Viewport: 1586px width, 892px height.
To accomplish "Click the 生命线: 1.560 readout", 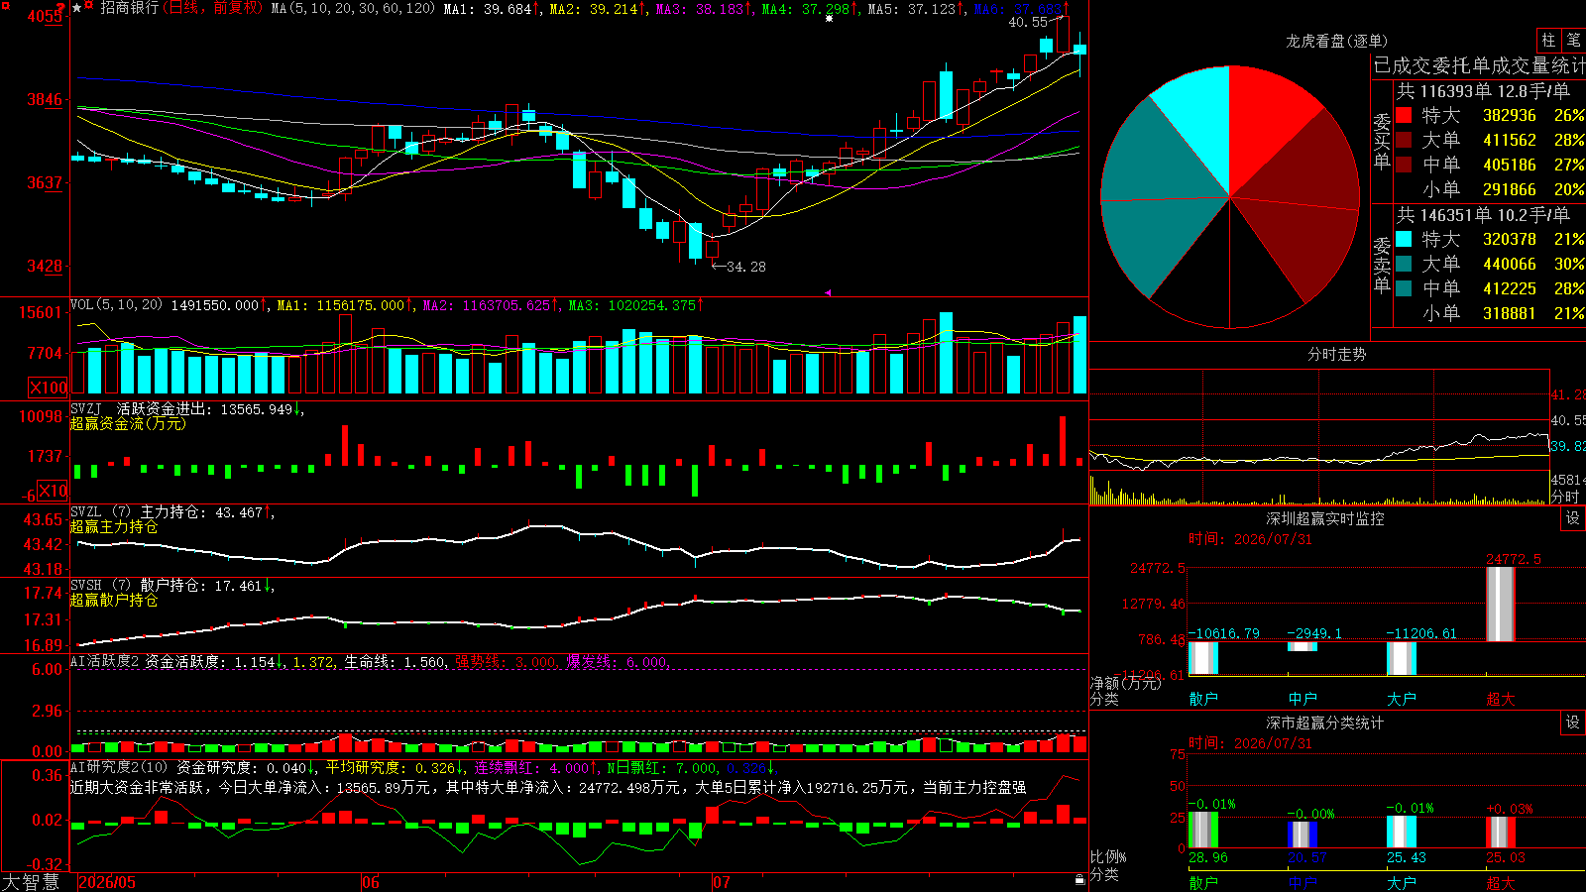I will 396,661.
